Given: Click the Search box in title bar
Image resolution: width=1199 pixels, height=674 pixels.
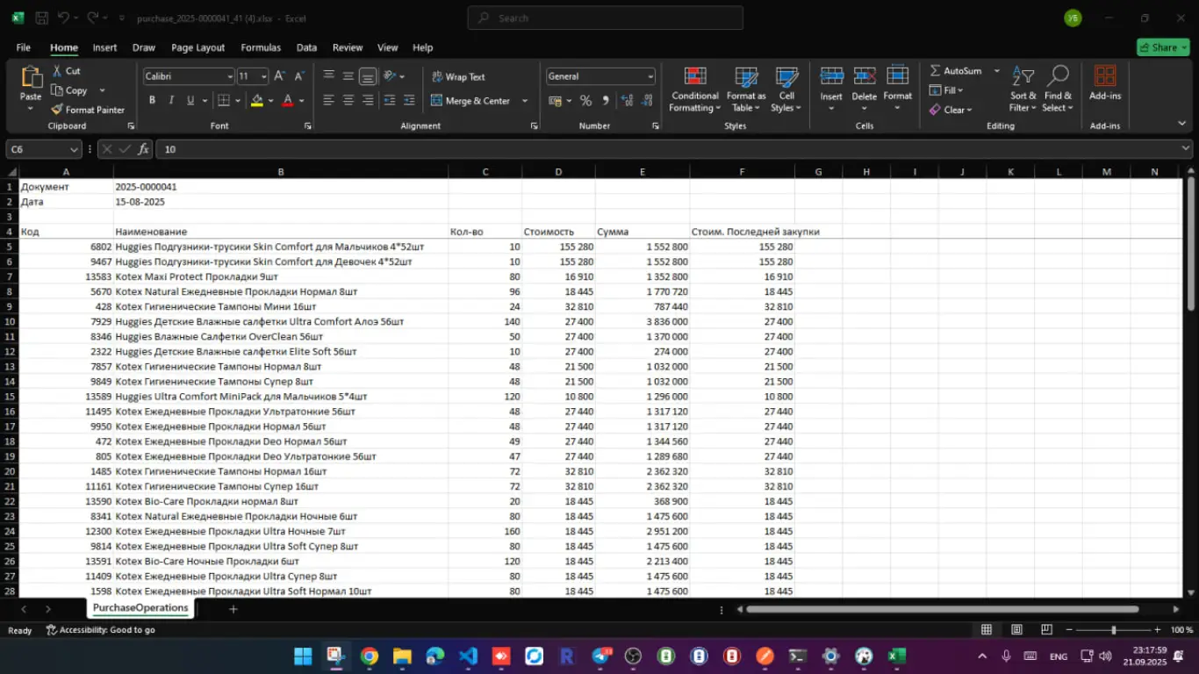Looking at the screenshot, I should pyautogui.click(x=606, y=18).
